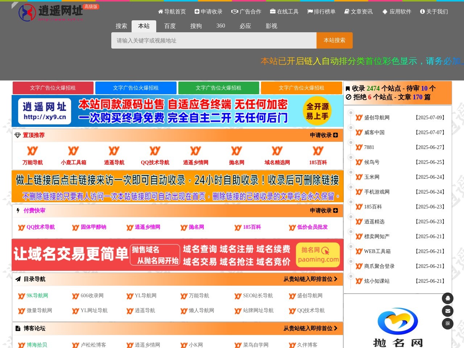Screen dimensions: 464x348
Task: Open the 小鹿工具箱 site icon
Action: tap(73, 151)
